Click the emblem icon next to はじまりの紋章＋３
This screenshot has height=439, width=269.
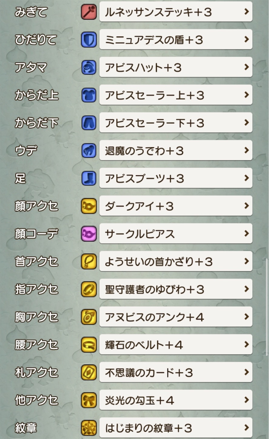89,428
